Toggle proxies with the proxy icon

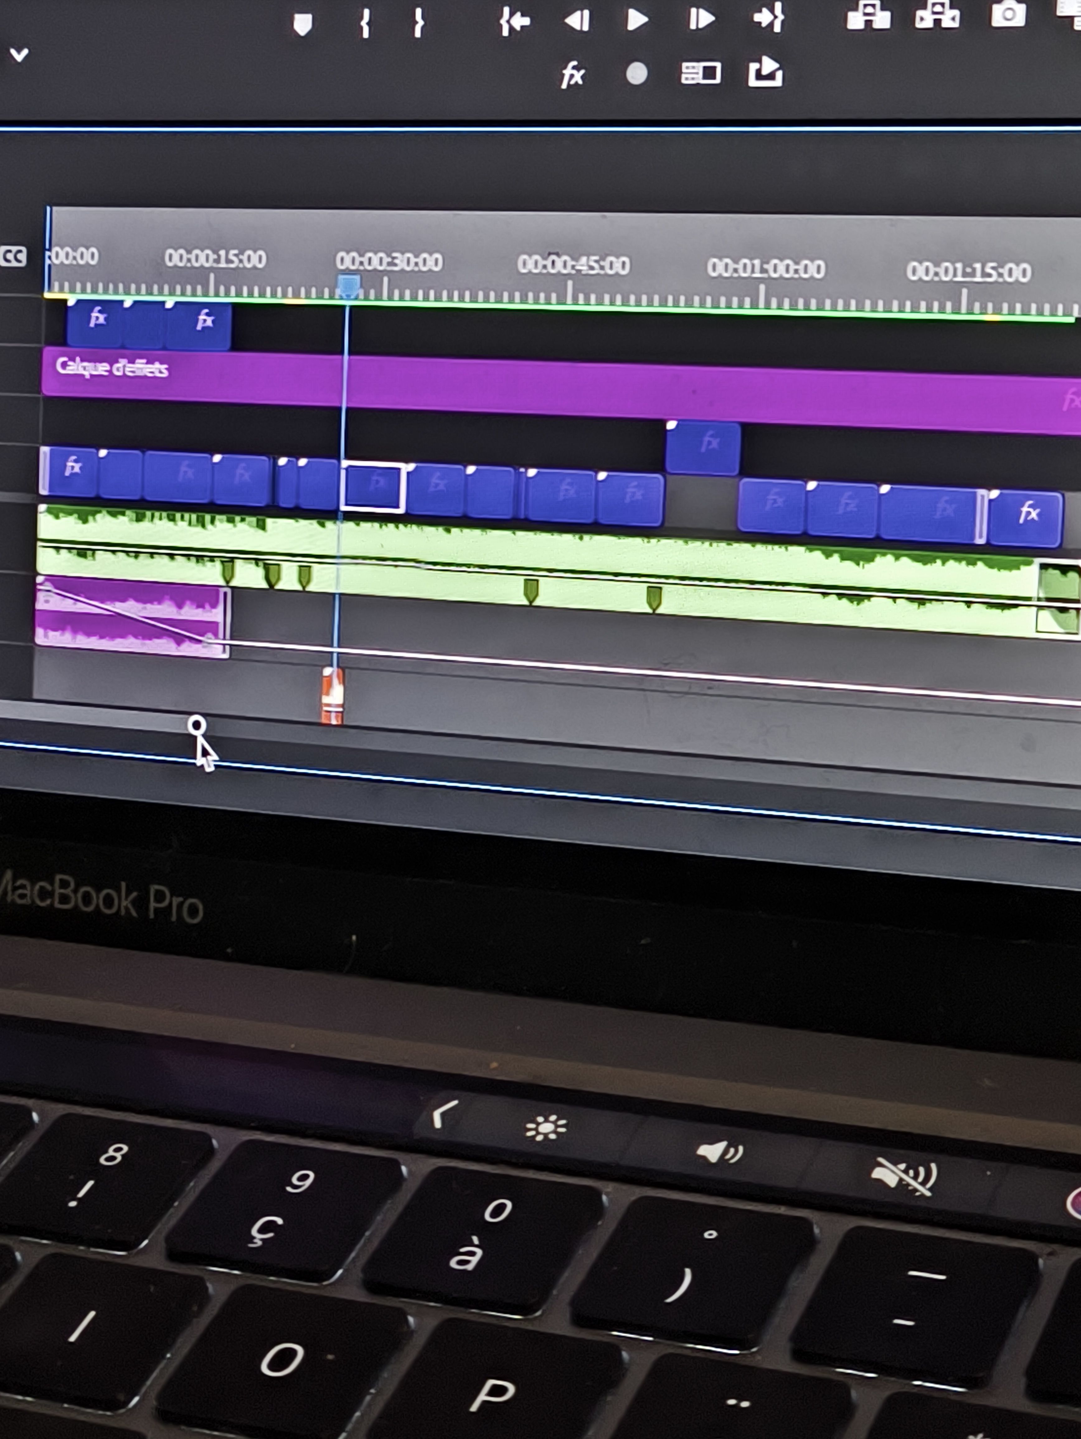coord(700,73)
